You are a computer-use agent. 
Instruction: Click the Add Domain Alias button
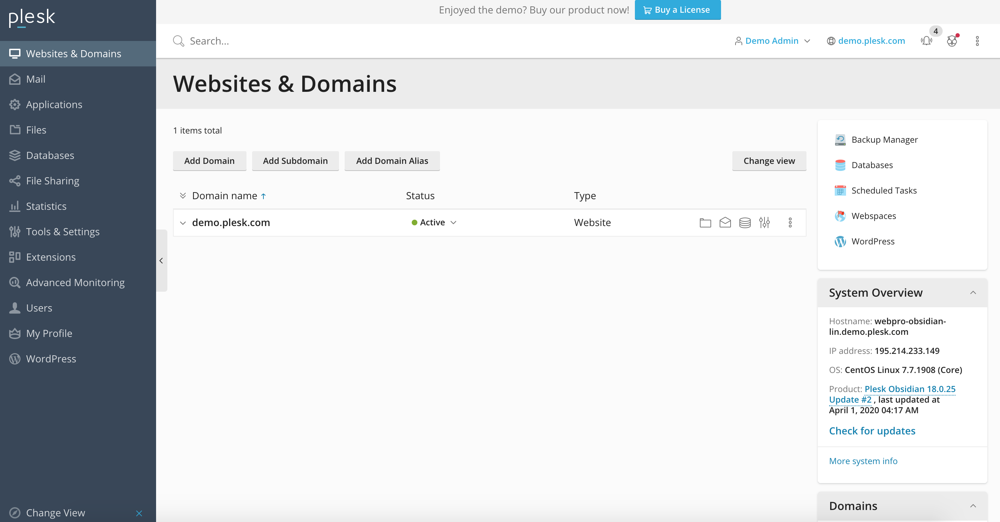392,161
